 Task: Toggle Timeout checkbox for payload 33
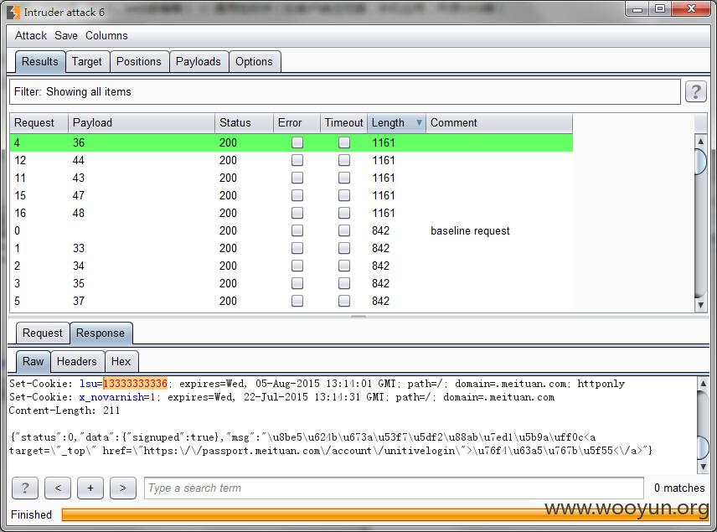click(x=344, y=248)
